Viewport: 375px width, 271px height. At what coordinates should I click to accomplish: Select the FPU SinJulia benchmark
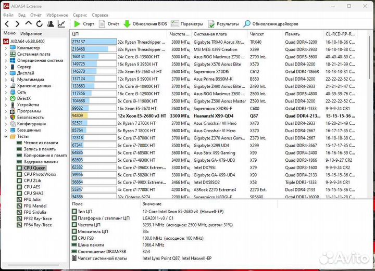click(31, 212)
